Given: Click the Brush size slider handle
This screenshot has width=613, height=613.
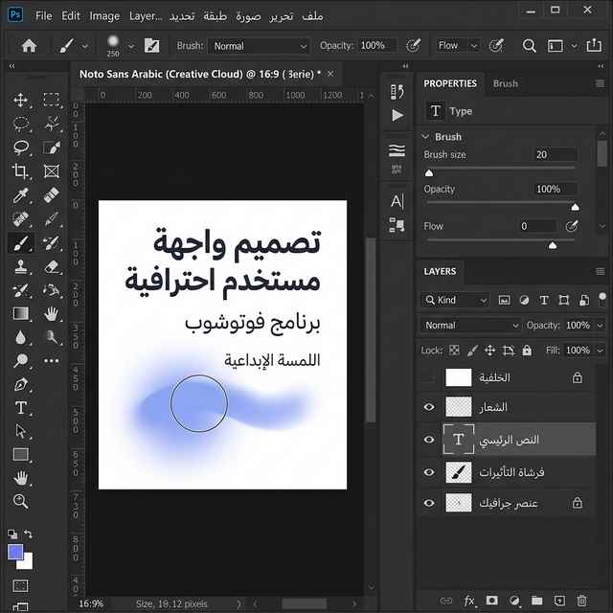Looking at the screenshot, I should pyautogui.click(x=429, y=172).
